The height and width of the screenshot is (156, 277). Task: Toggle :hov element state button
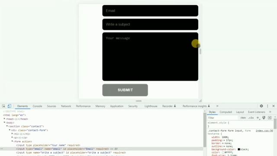(x=243, y=118)
